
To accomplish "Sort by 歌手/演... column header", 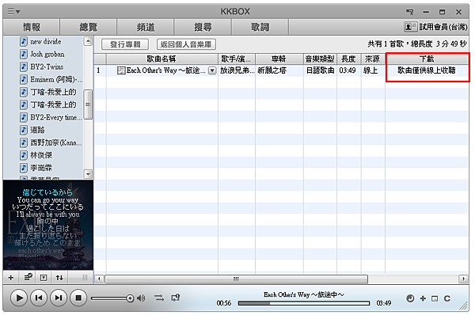I will point(237,59).
